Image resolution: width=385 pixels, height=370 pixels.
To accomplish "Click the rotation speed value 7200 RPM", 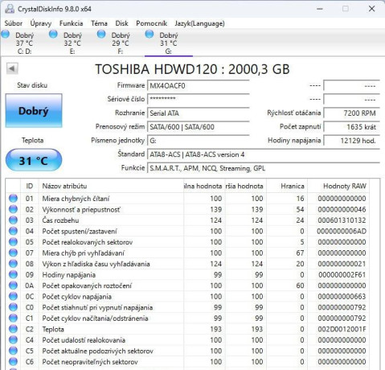I will [x=351, y=113].
